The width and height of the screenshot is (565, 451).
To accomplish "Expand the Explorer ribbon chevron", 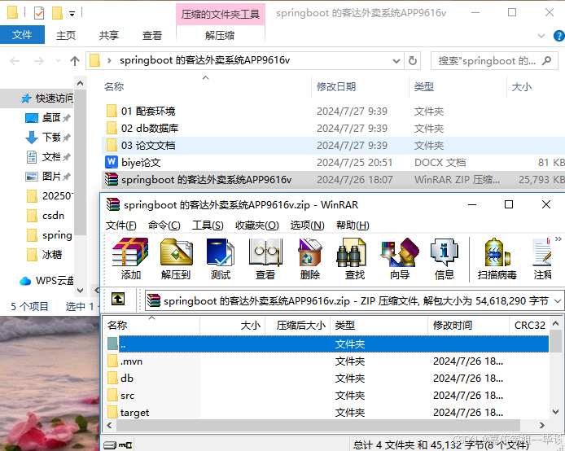I will pyautogui.click(x=541, y=36).
